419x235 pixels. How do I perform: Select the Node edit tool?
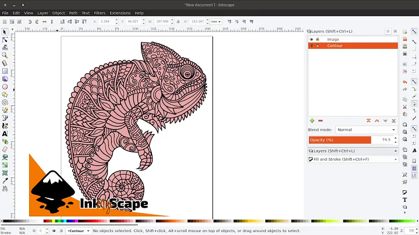5,40
